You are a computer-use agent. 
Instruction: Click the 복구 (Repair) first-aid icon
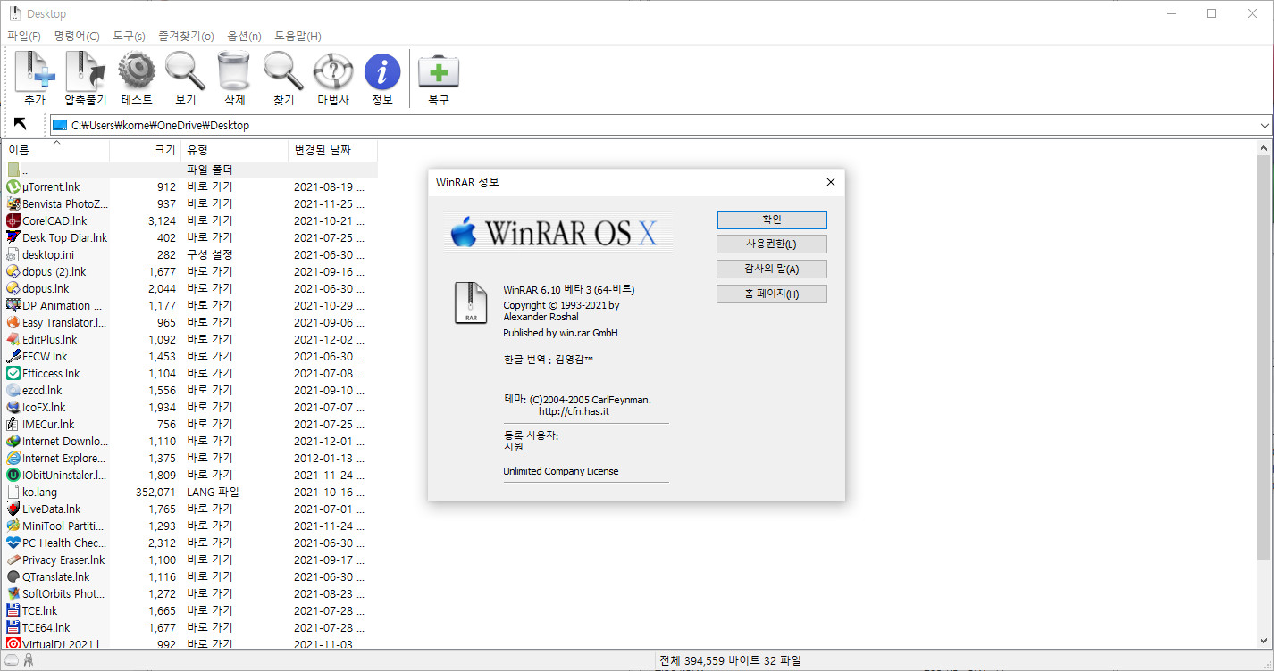439,71
